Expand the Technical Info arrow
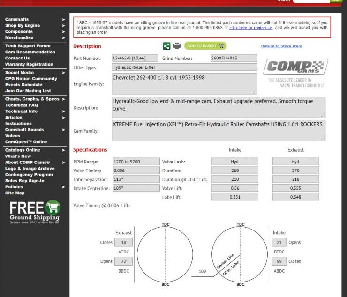This screenshot has height=297, width=347. tap(63, 111)
